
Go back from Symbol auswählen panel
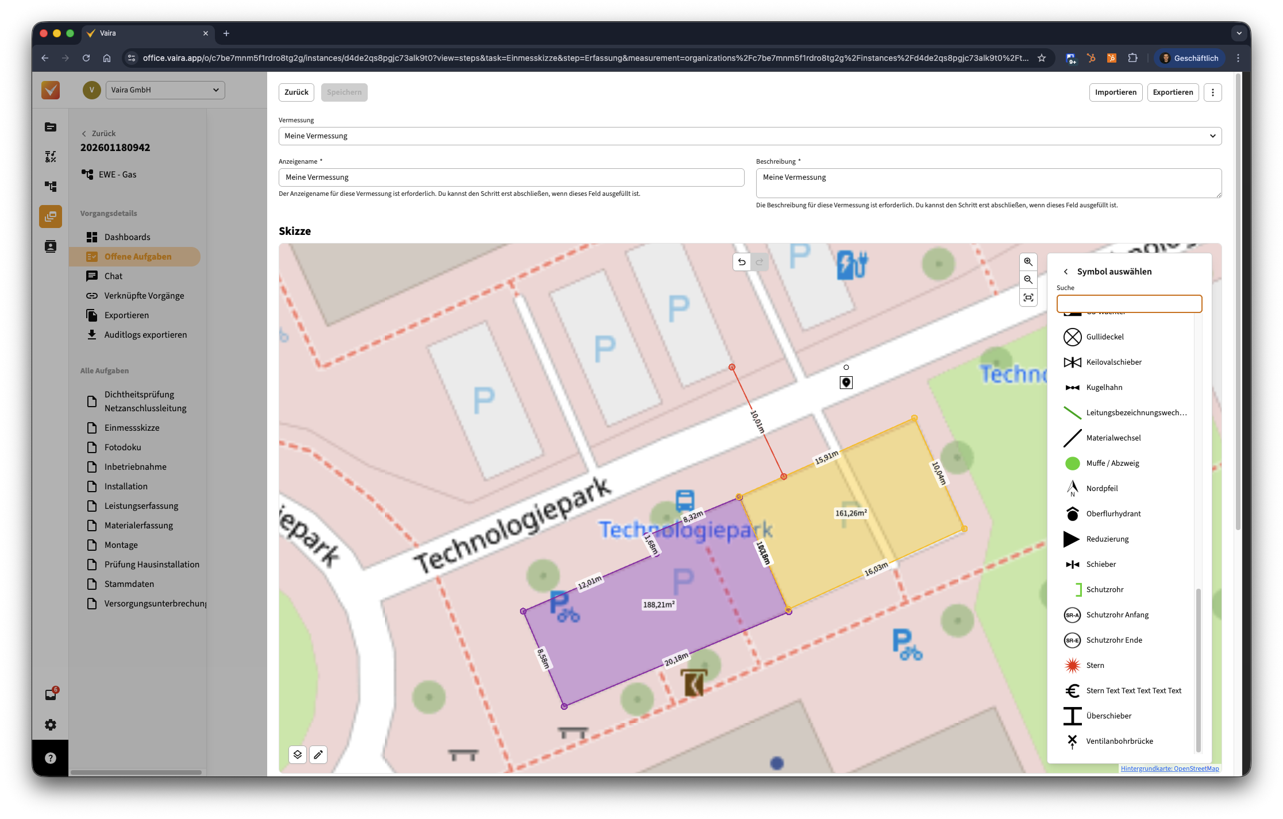(x=1066, y=272)
